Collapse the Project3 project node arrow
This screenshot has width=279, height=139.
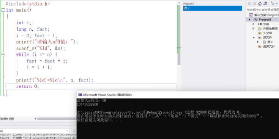(x=249, y=20)
